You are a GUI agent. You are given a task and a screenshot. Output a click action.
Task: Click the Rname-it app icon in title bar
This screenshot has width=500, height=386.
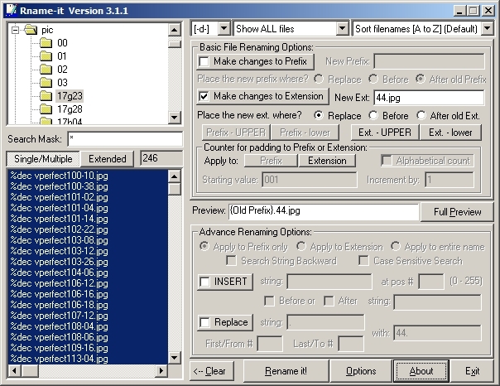11,10
